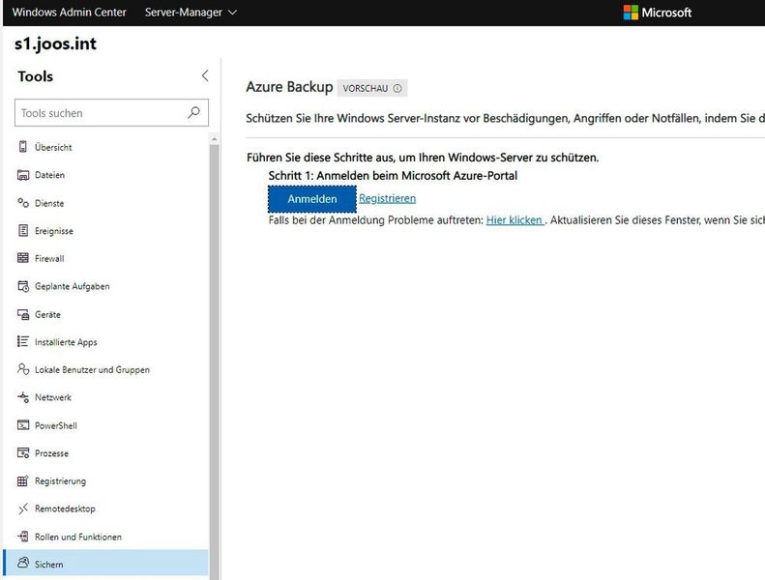Open the Remotedesktop icon
Image resolution: width=765 pixels, height=580 pixels.
23,508
